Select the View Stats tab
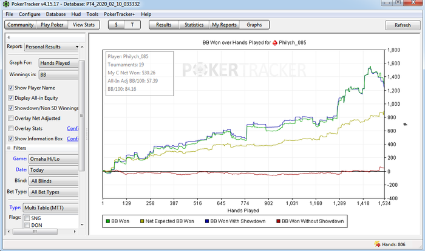Image resolution: width=425 pixels, height=251 pixels. click(x=84, y=25)
